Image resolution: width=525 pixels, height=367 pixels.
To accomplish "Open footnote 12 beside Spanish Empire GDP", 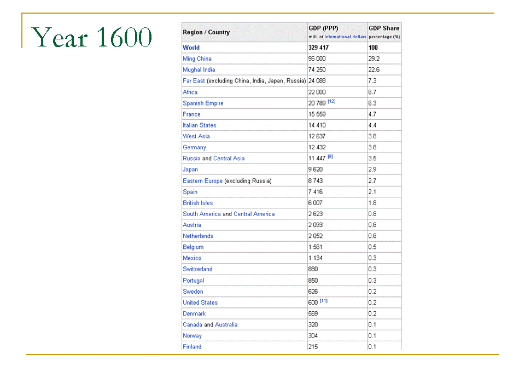I will 331,102.
